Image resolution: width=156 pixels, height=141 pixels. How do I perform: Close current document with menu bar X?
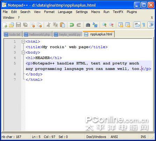(152, 18)
